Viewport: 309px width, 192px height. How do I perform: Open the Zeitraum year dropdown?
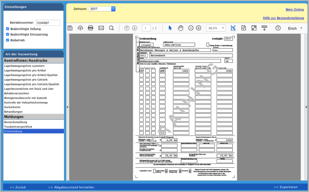pyautogui.click(x=102, y=9)
